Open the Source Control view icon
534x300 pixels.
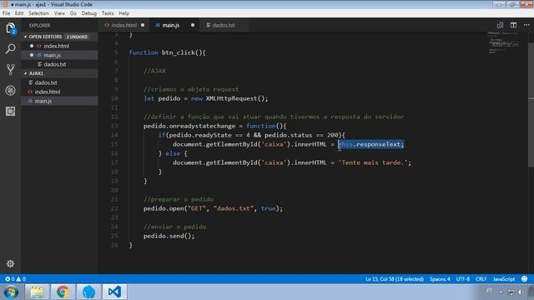coord(10,69)
